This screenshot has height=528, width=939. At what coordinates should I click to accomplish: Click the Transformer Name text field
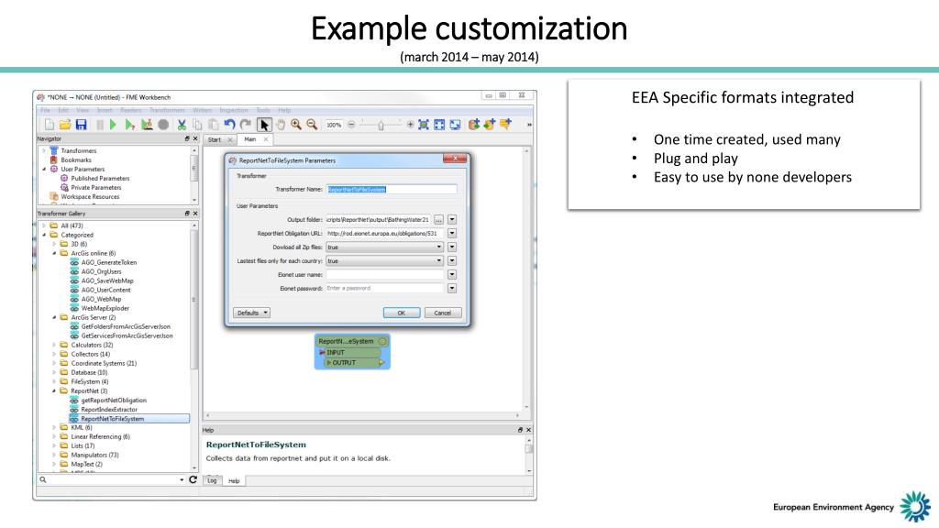coord(392,189)
